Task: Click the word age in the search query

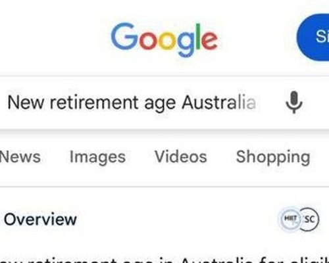Action: tap(160, 104)
